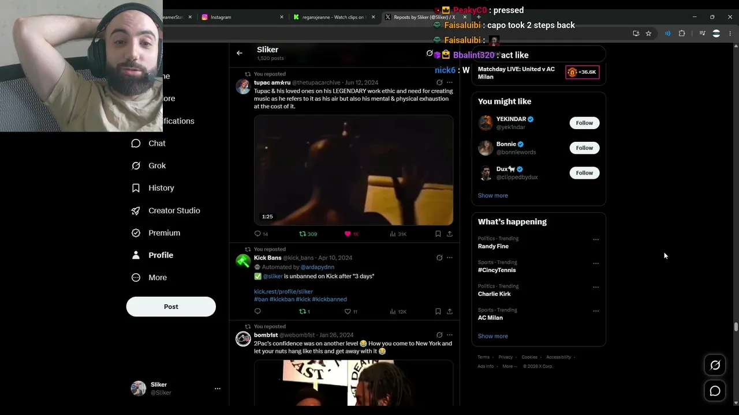
Task: Follow the YEKINDAR account
Action: pyautogui.click(x=584, y=123)
